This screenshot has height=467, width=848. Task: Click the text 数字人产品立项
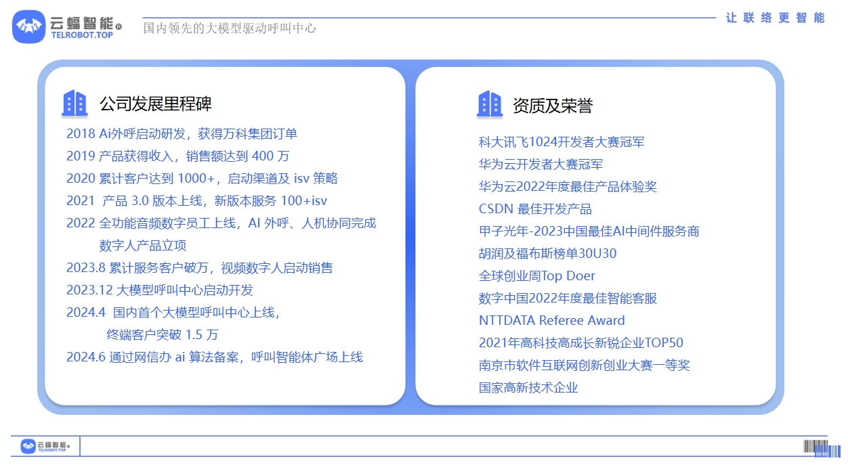(x=143, y=245)
